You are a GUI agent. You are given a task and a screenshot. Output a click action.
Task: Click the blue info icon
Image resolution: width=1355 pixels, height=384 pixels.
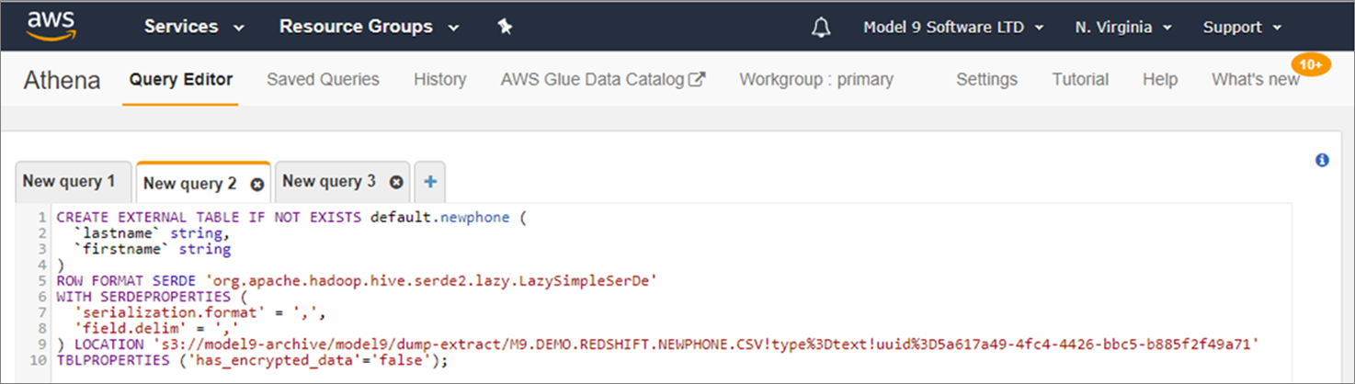[x=1322, y=160]
